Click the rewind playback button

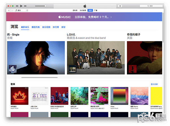[x=17, y=6]
